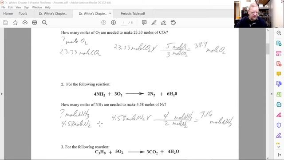The width and height of the screenshot is (284, 160).
Task: Open the Sign document pen tool
Action: [x=164, y=23]
